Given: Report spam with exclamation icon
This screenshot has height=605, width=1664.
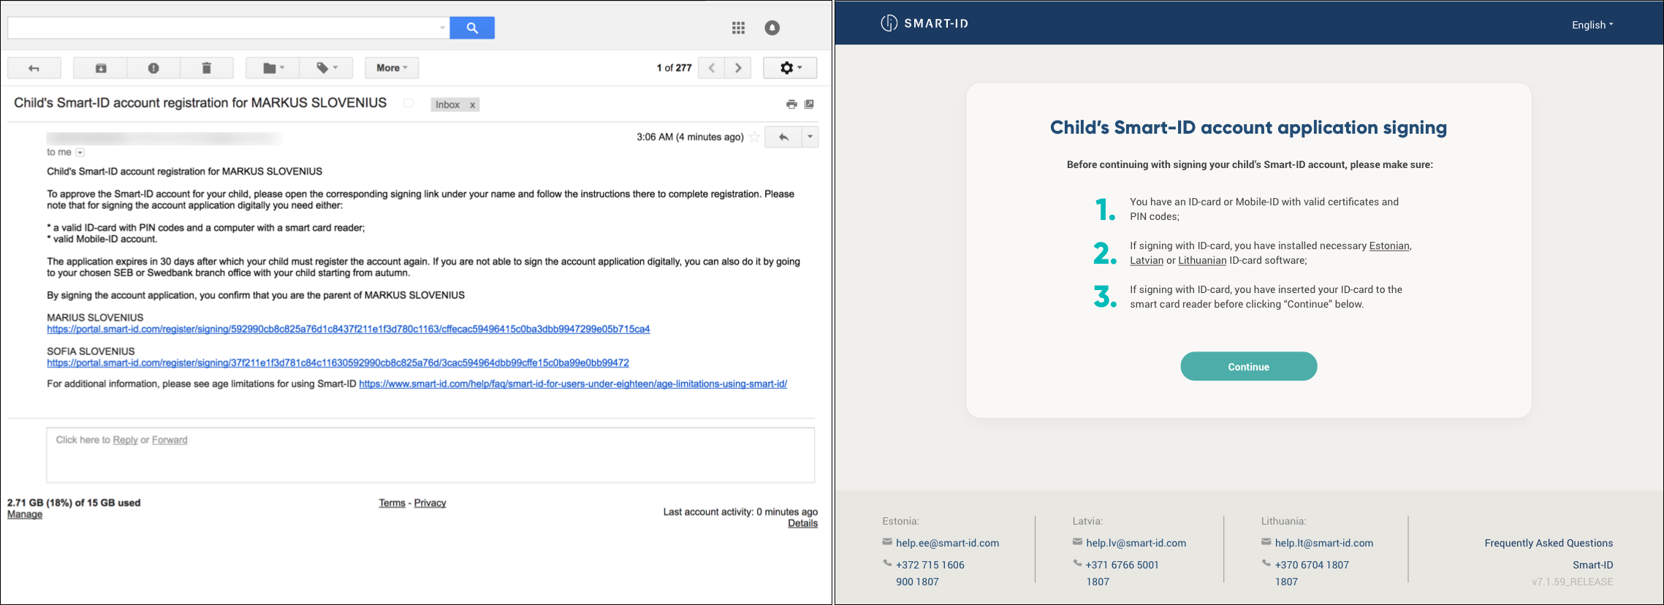Looking at the screenshot, I should [153, 68].
